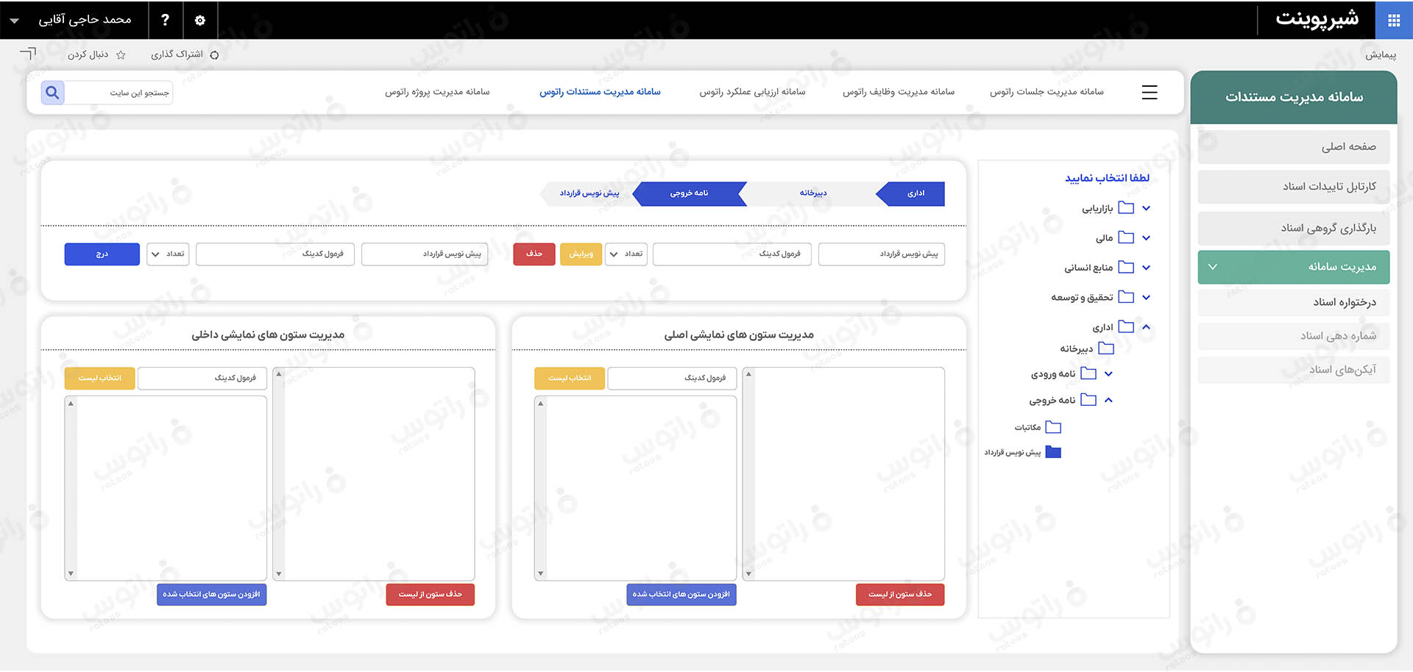Image resolution: width=1413 pixels, height=672 pixels.
Task: Click the search magnifier icon
Action: [x=52, y=93]
